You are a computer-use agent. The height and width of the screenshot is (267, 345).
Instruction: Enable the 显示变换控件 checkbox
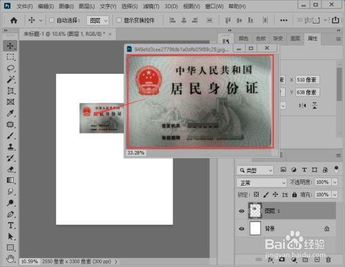click(119, 21)
